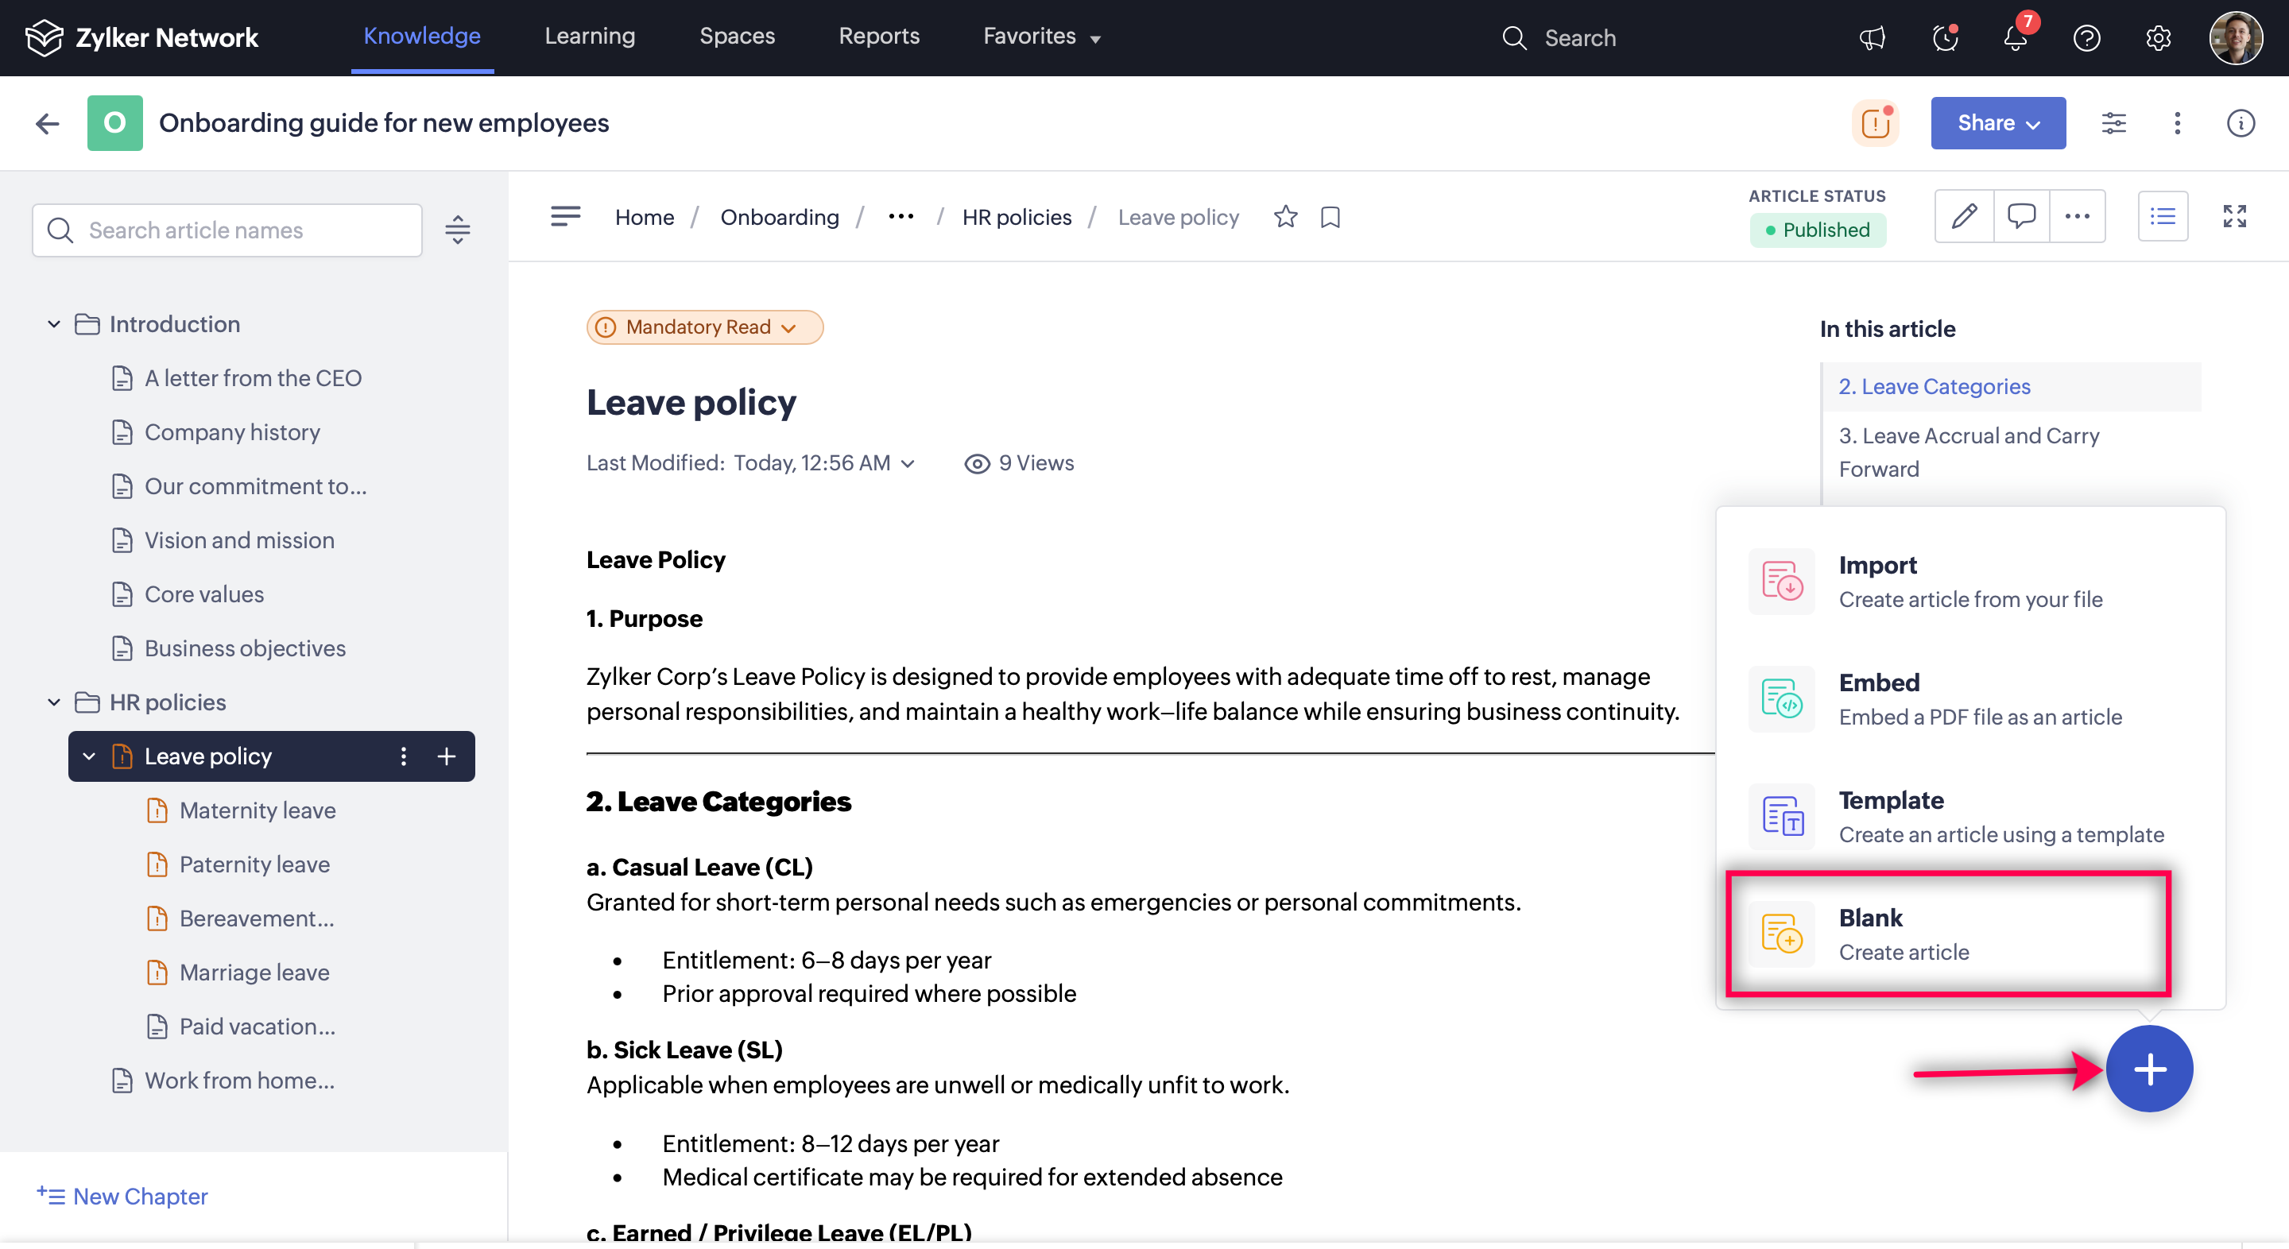Click the Search article names field
Image resolution: width=2289 pixels, height=1249 pixels.
(x=227, y=230)
